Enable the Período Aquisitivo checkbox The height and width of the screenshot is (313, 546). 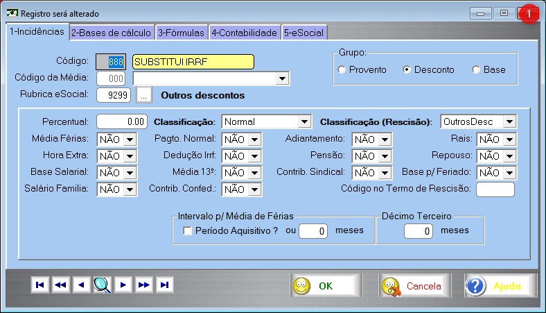187,231
